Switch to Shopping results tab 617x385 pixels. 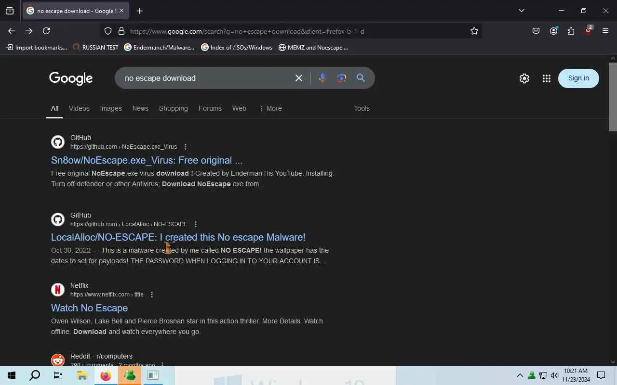click(x=174, y=108)
